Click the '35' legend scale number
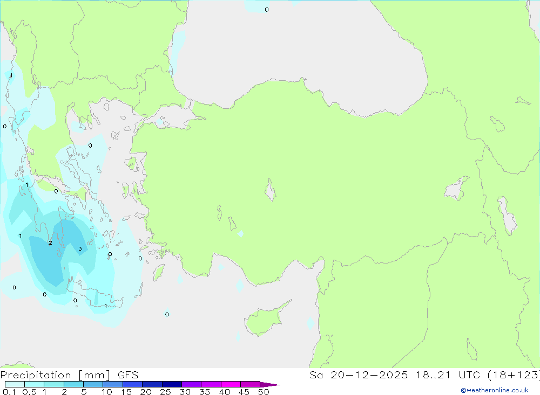540x395 pixels. [x=205, y=392]
